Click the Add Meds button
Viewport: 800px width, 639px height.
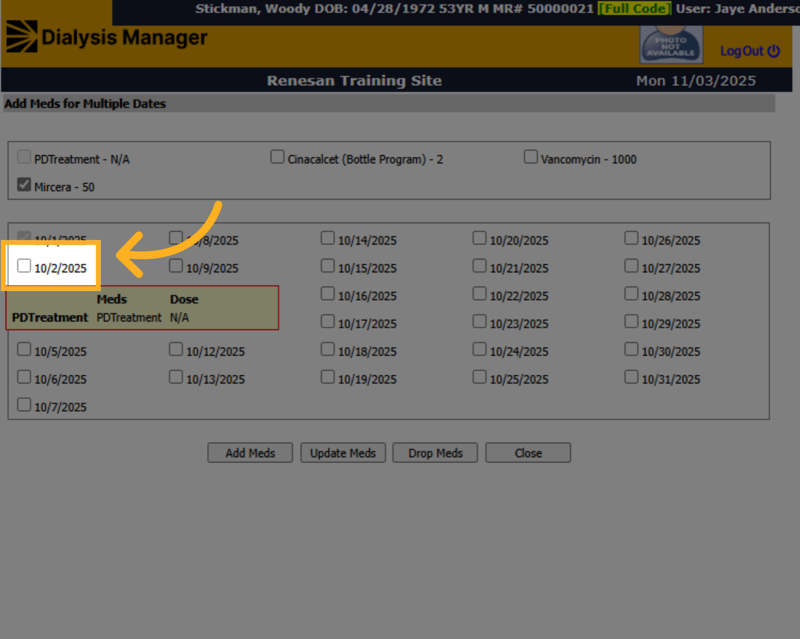tap(250, 453)
